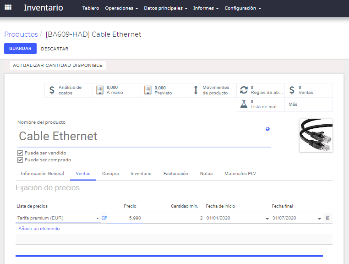Click the DESCARTAR button
This screenshot has width=349, height=264.
coord(55,49)
